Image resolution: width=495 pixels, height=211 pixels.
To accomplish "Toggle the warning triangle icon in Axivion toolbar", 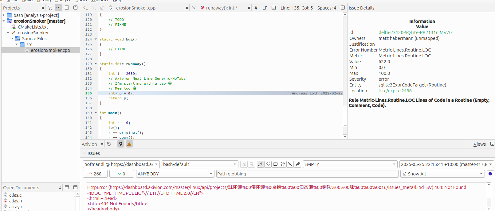I will 129,144.
